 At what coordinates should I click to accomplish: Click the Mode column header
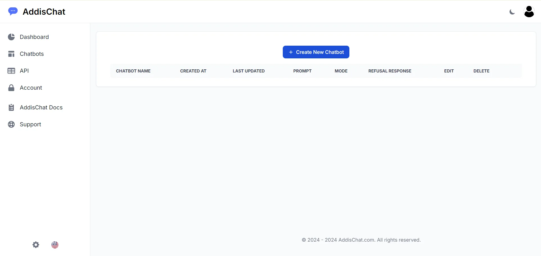[341, 71]
